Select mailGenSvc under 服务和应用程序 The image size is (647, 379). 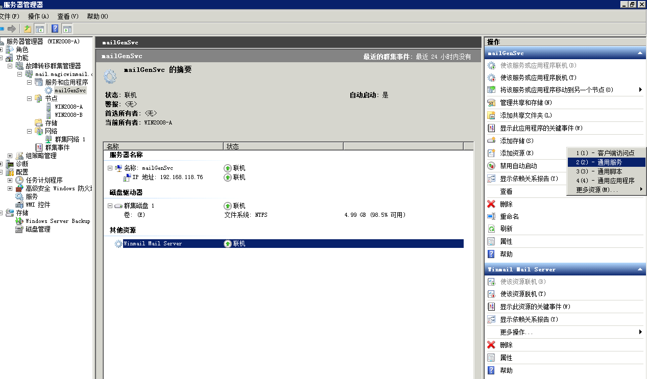tap(70, 90)
